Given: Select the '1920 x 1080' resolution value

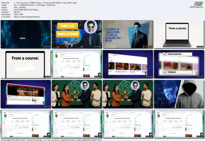Looking at the screenshot, I should click(18, 15).
